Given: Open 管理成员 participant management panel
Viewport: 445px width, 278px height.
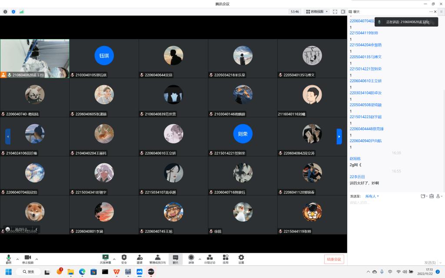Looking at the screenshot, I should [157, 259].
